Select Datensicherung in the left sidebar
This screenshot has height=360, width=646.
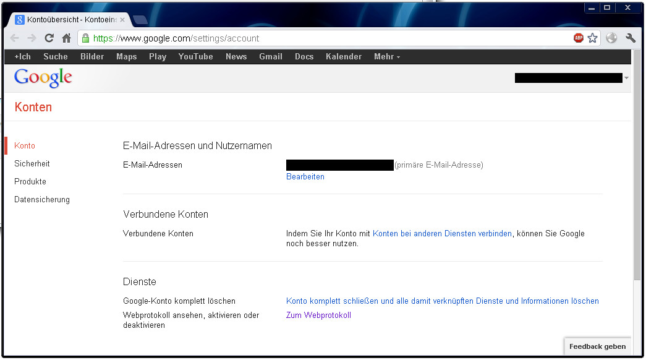click(42, 200)
